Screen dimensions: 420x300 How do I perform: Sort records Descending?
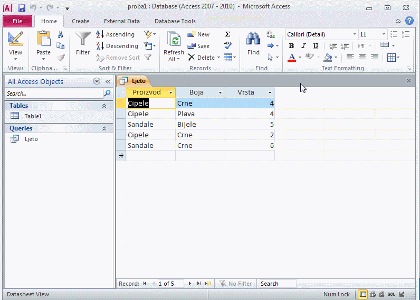pos(117,46)
